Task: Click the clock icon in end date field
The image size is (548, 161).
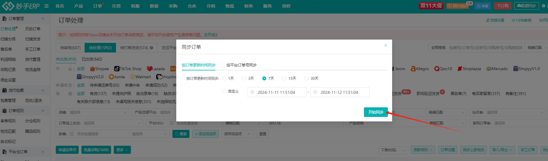Action: [315, 92]
